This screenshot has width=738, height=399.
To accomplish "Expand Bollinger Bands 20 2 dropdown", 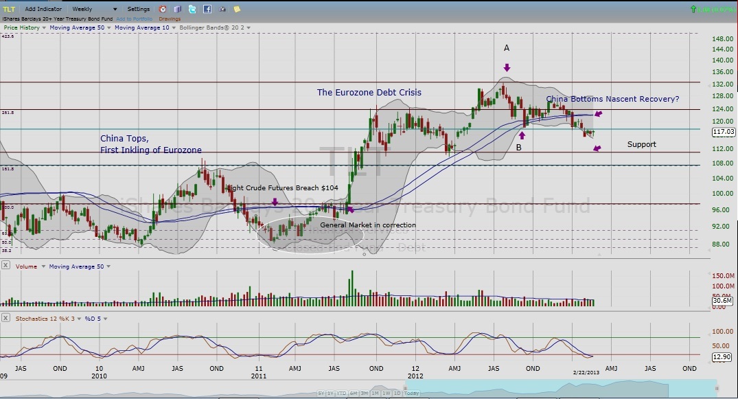I will [248, 27].
